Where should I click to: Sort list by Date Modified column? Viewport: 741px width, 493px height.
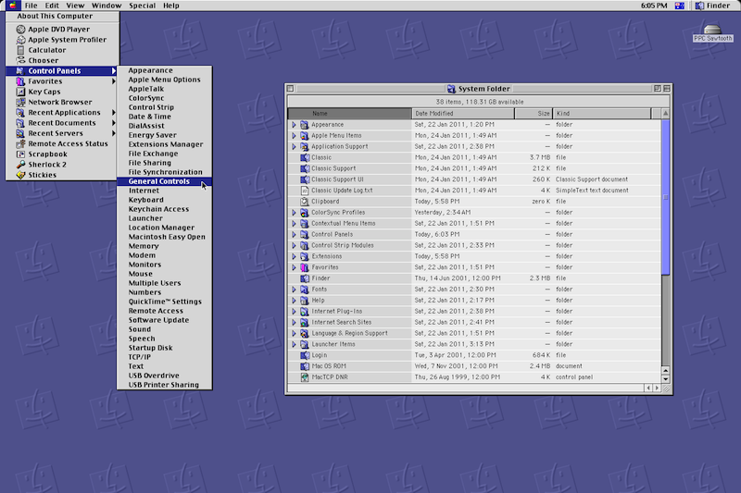463,113
